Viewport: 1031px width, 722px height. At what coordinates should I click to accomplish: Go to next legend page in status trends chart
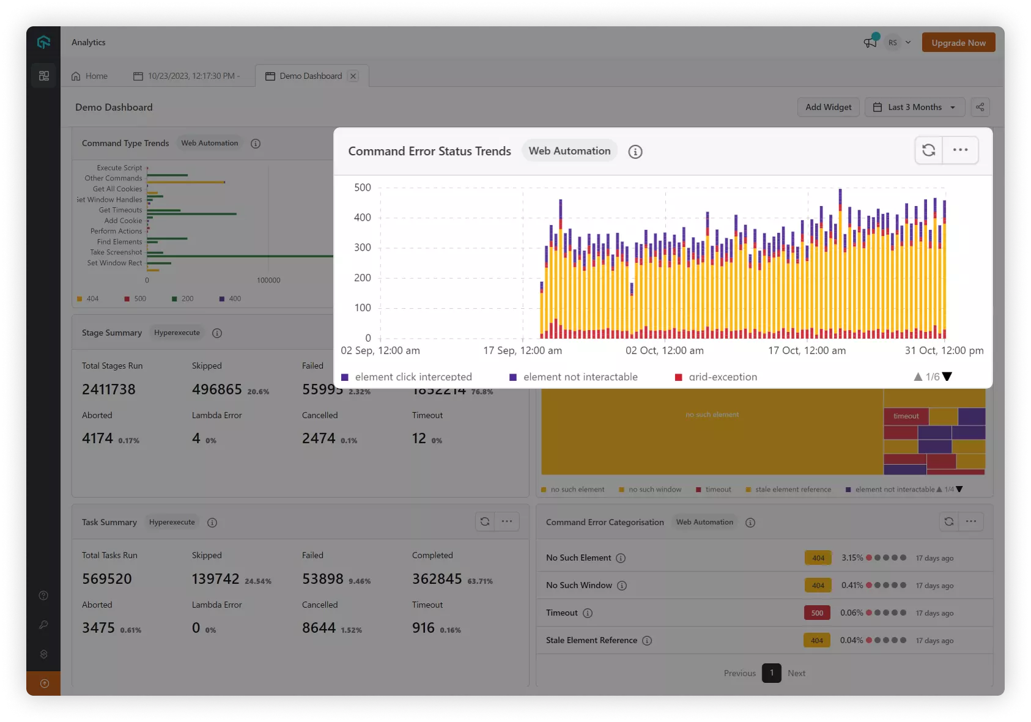point(947,377)
